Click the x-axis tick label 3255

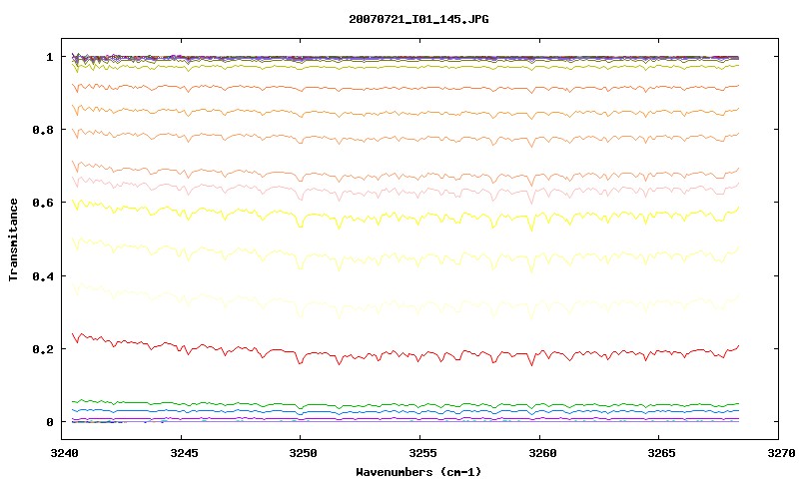point(422,453)
